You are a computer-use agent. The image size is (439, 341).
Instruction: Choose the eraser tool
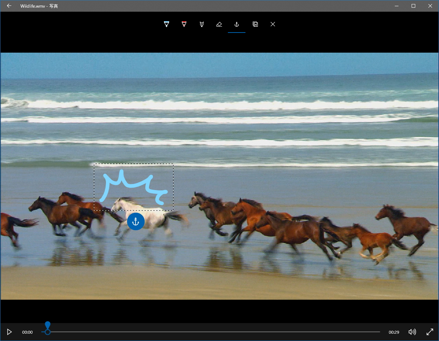tap(219, 24)
